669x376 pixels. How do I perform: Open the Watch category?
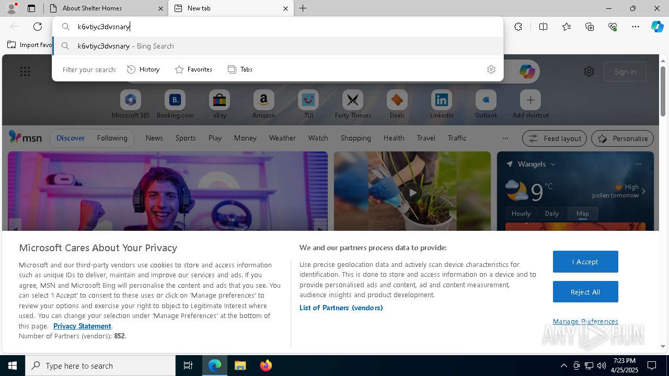coord(318,138)
